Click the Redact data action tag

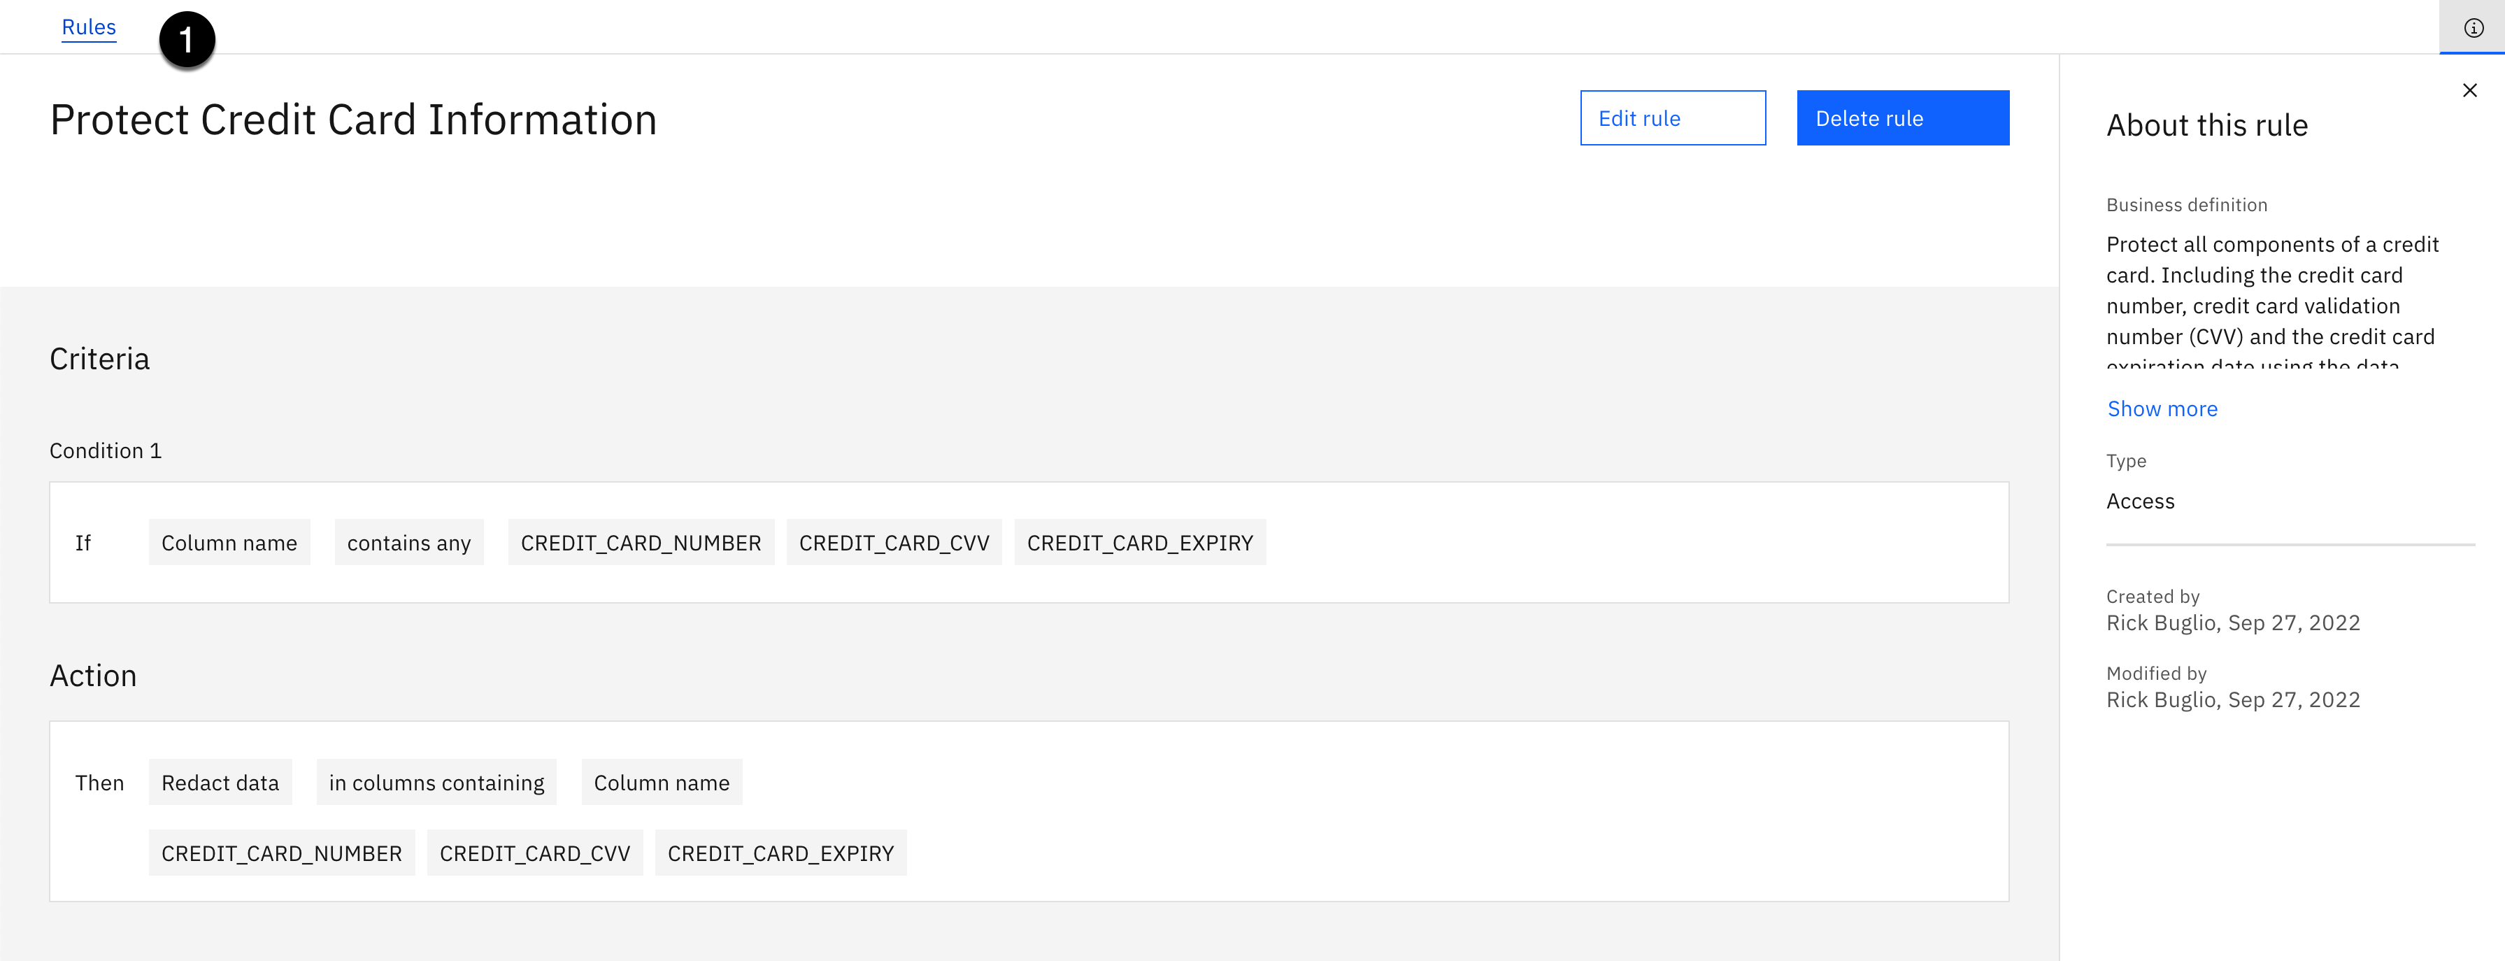(220, 783)
